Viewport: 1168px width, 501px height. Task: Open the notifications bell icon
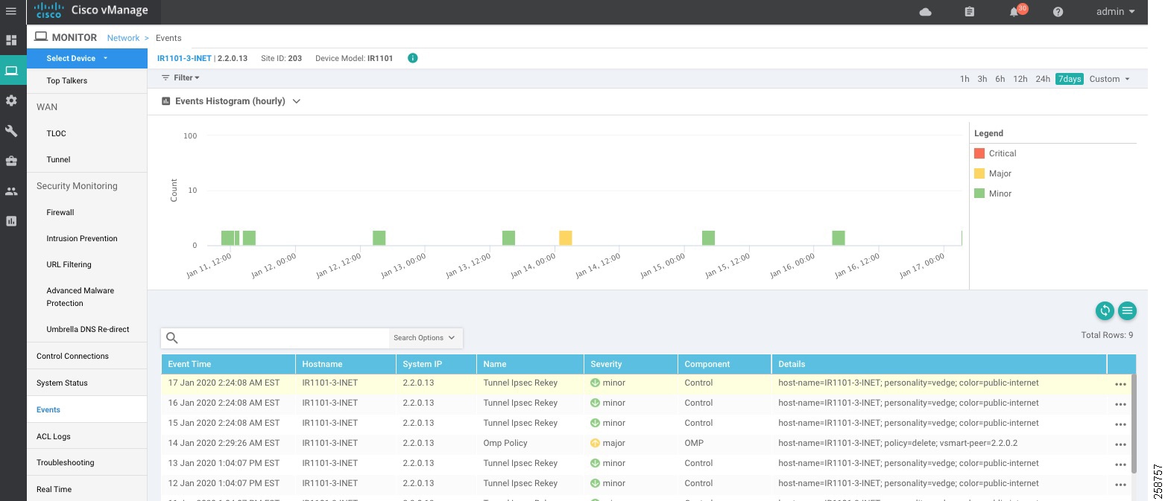pos(1014,12)
